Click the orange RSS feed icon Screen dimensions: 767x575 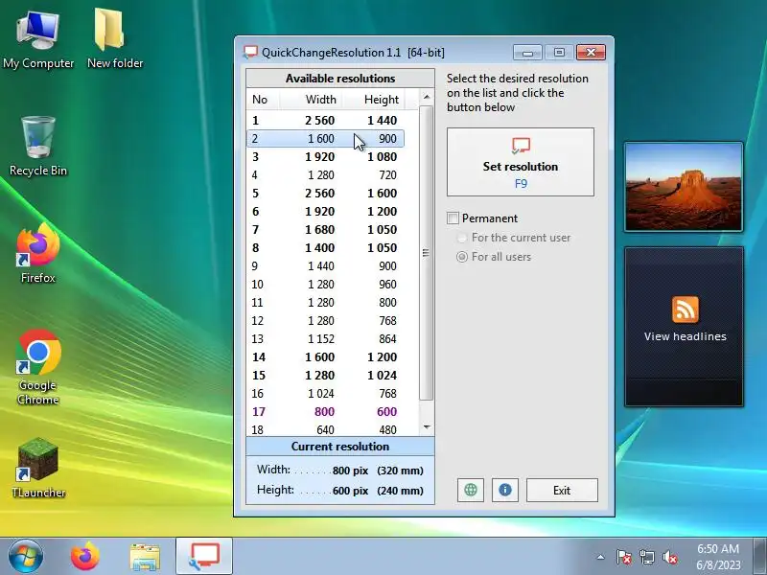click(685, 309)
